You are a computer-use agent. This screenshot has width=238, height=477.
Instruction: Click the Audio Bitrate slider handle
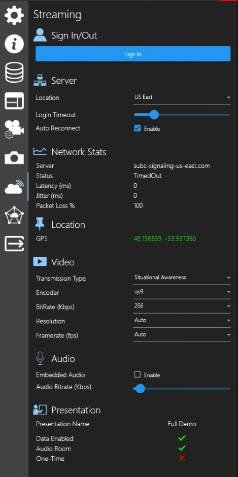[x=140, y=388]
